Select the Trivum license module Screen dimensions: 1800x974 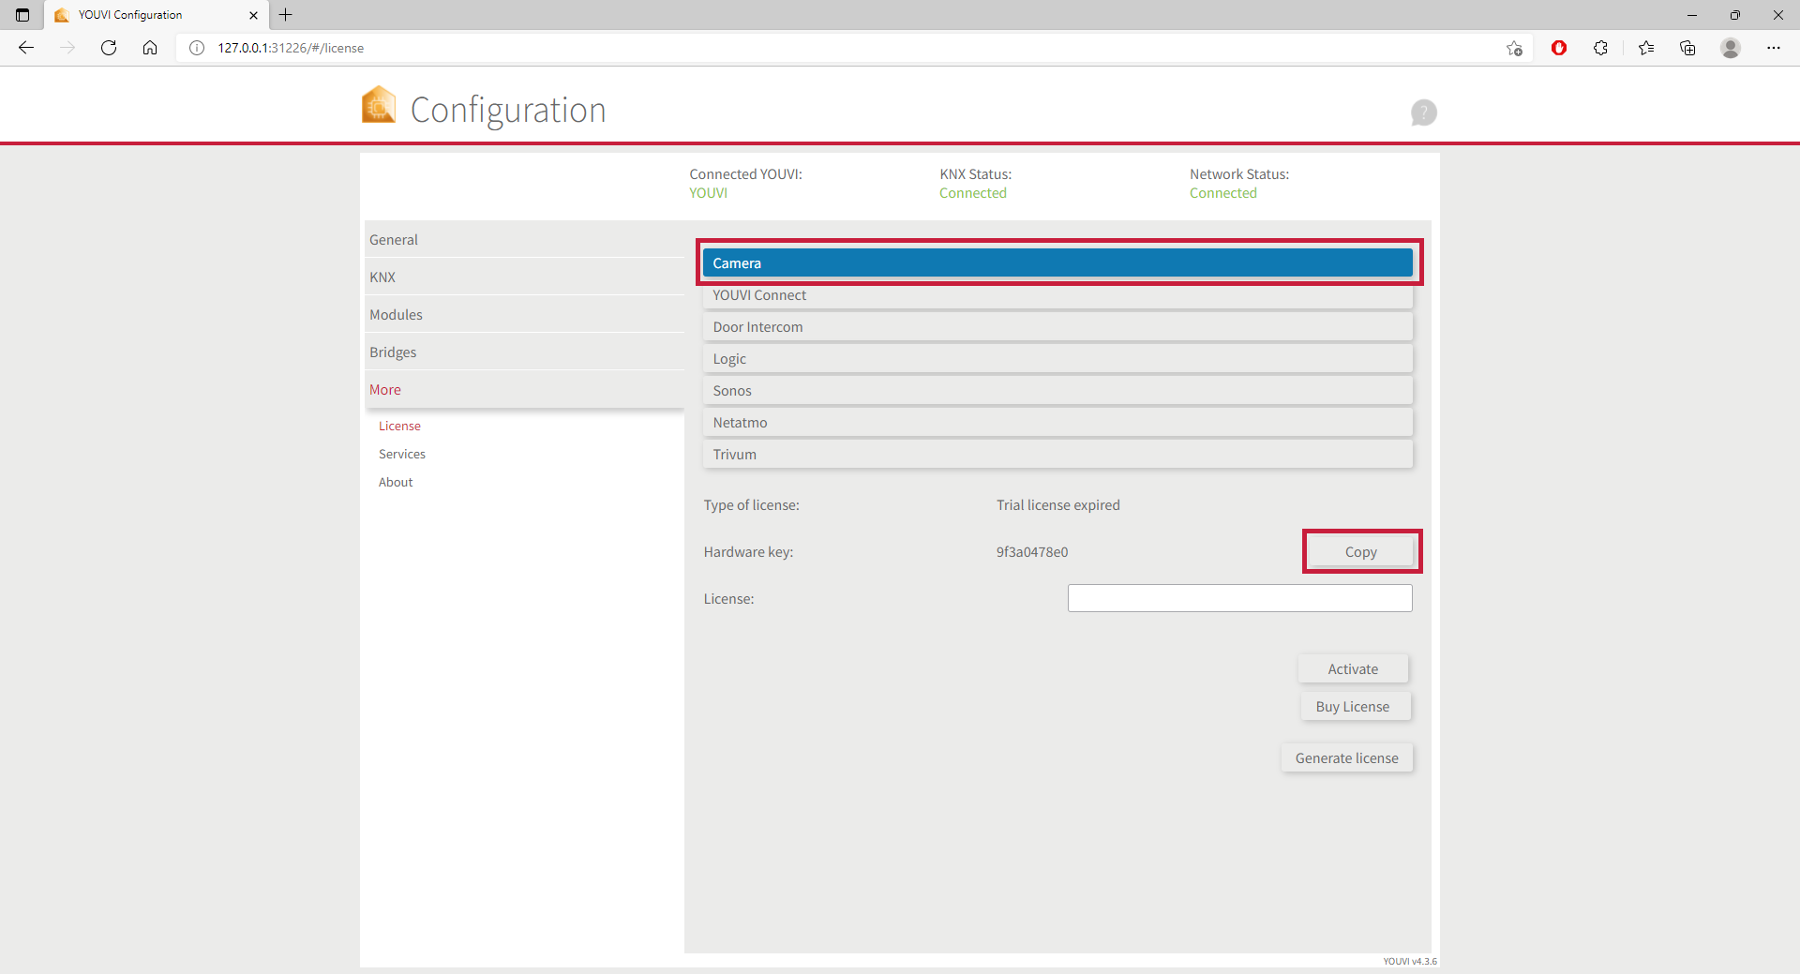point(1057,455)
